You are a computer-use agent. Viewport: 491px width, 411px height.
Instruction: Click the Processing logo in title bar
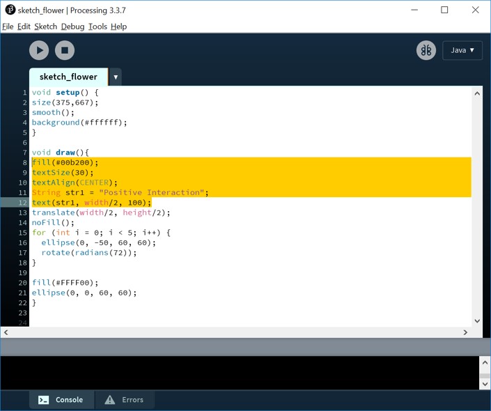(x=10, y=10)
